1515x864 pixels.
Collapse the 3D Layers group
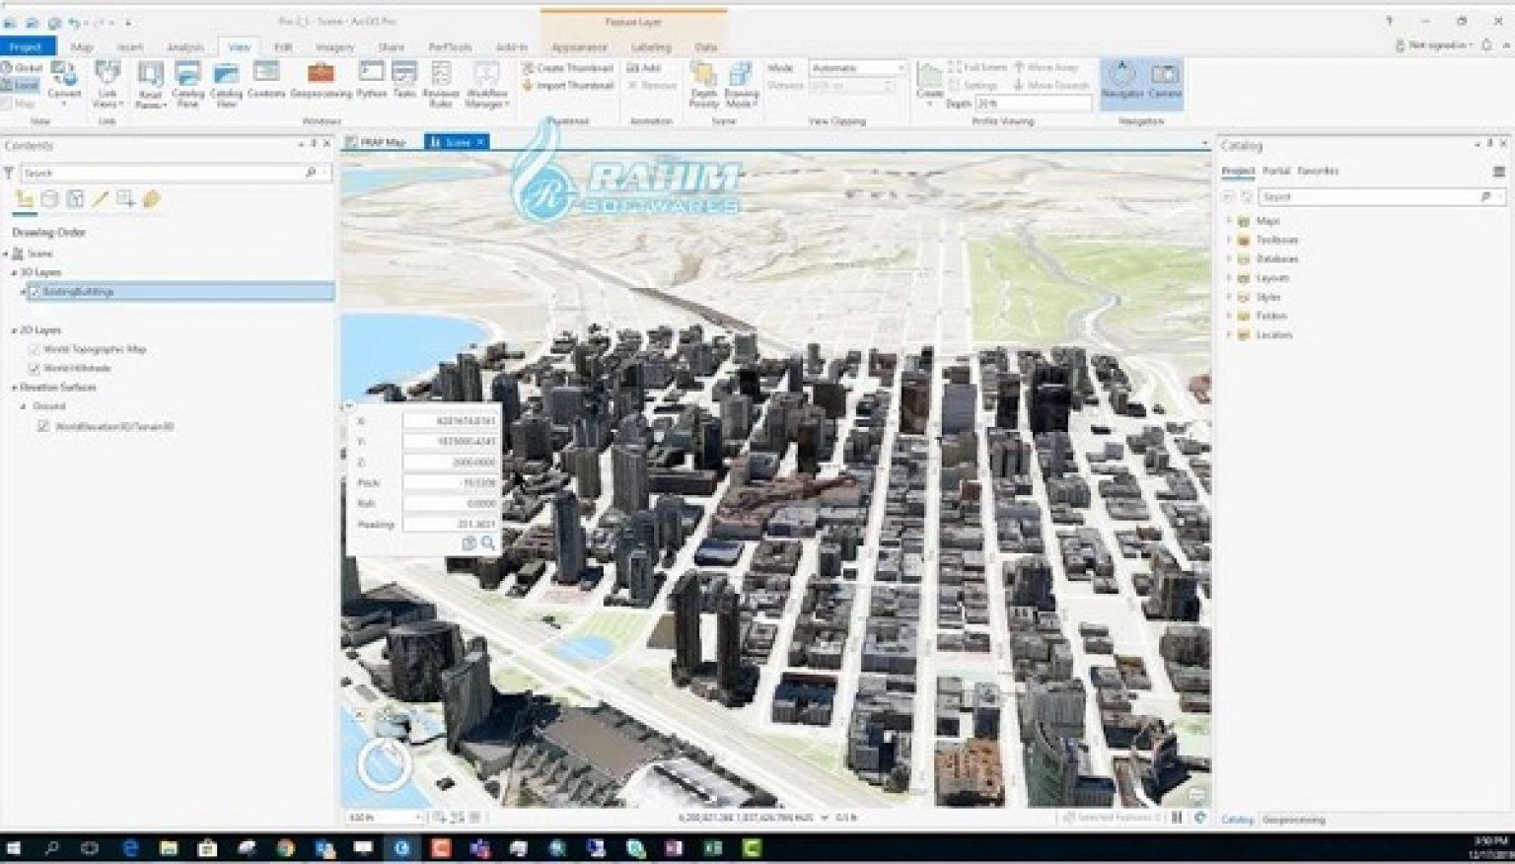click(14, 272)
